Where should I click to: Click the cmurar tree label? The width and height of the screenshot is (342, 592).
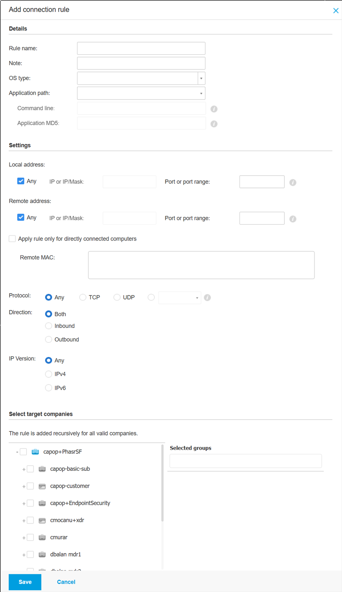coord(59,537)
